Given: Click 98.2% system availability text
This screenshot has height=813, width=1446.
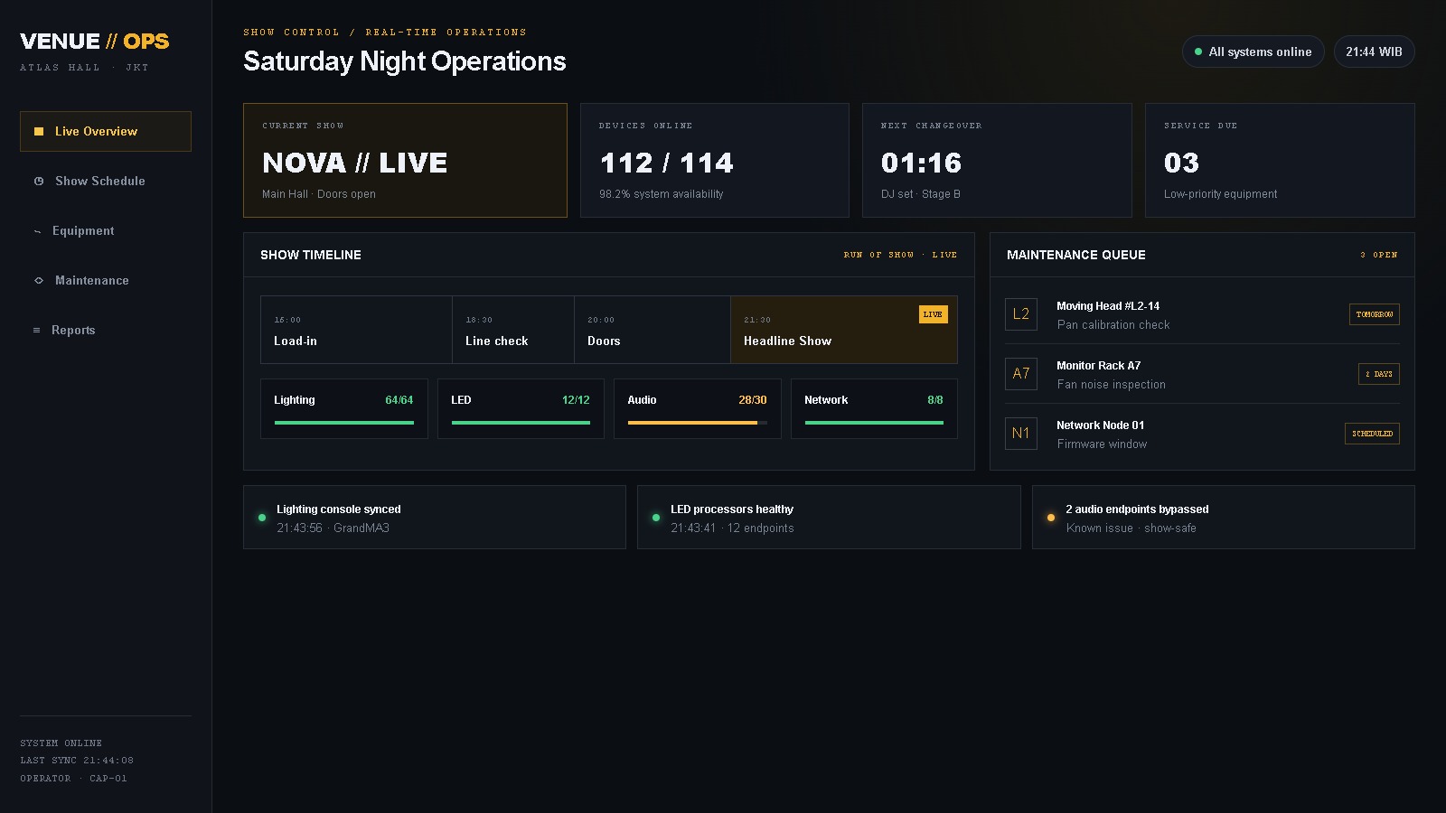Looking at the screenshot, I should [x=662, y=194].
